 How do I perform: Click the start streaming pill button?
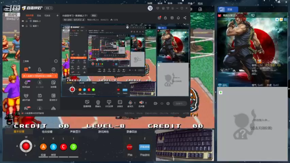[x=179, y=104]
